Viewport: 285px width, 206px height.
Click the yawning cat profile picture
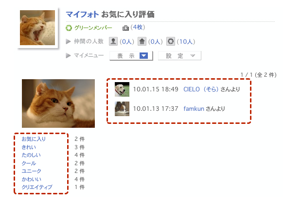[x=37, y=28]
